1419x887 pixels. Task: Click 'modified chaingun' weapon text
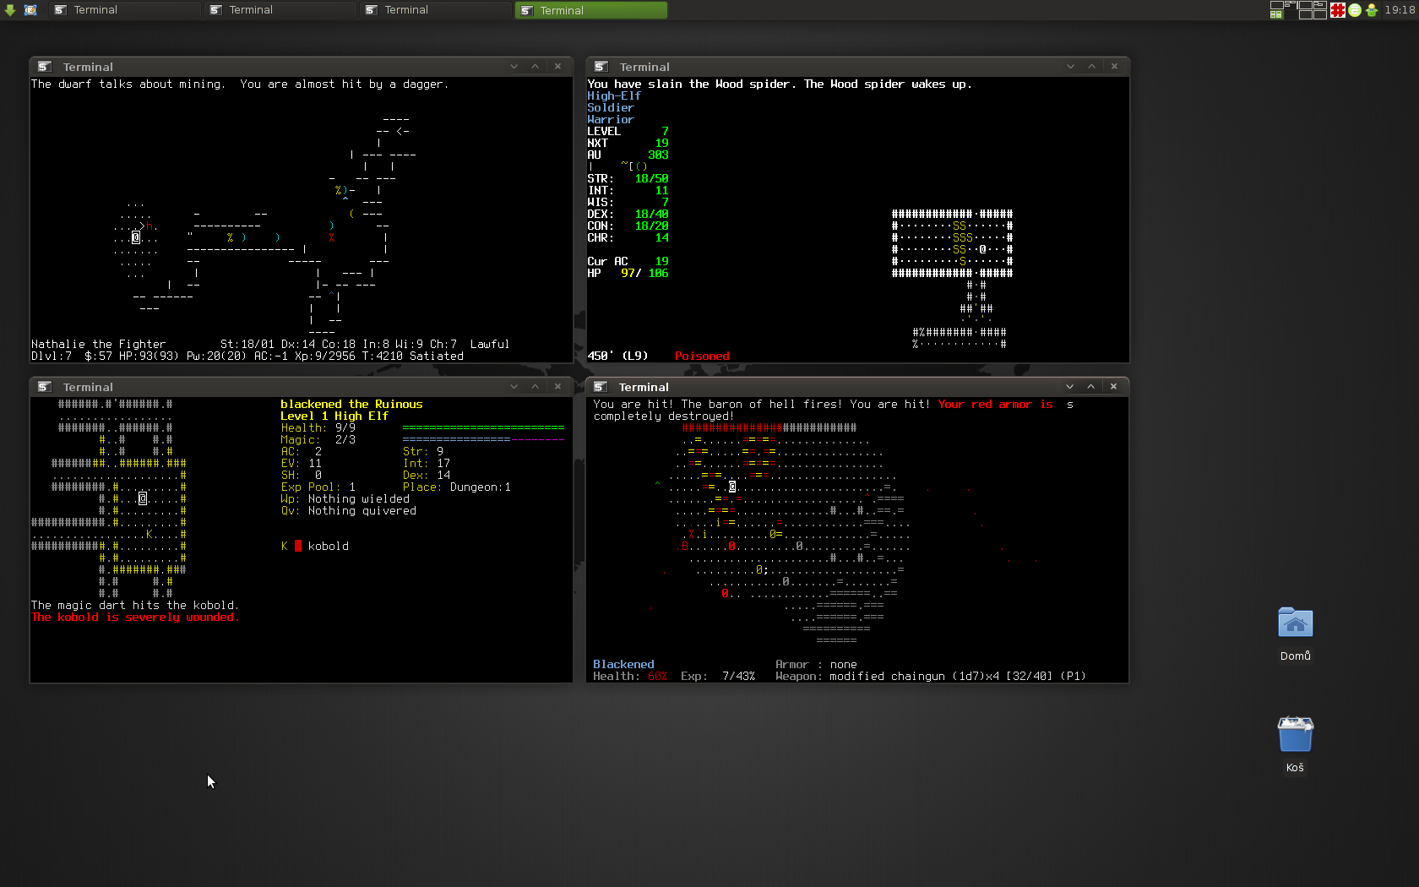pyautogui.click(x=887, y=677)
